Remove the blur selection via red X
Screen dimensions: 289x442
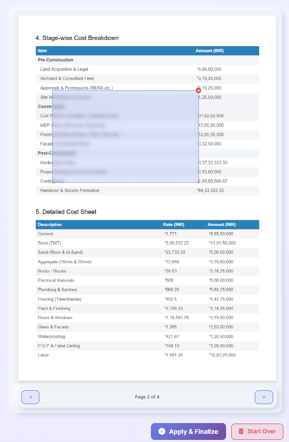click(x=198, y=91)
